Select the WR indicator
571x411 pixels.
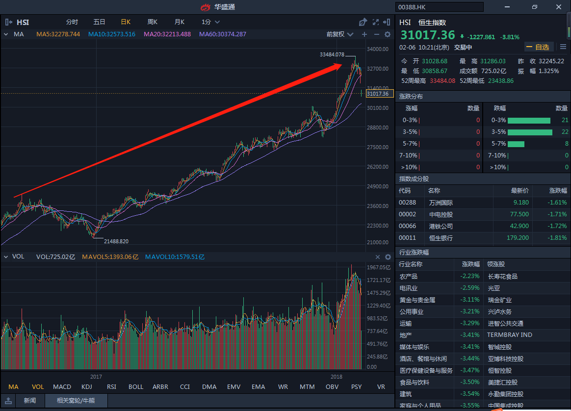tap(283, 386)
